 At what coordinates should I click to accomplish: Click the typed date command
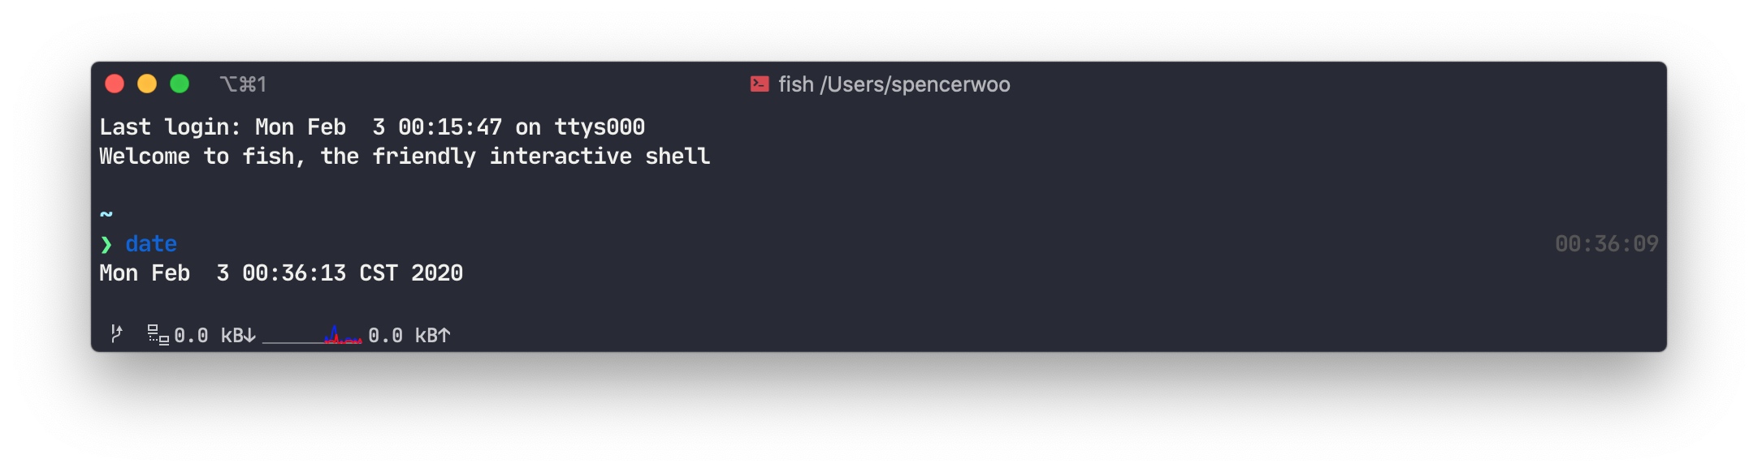(151, 244)
